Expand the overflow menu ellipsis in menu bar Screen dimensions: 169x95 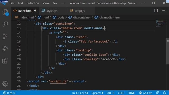click(x=63, y=3)
